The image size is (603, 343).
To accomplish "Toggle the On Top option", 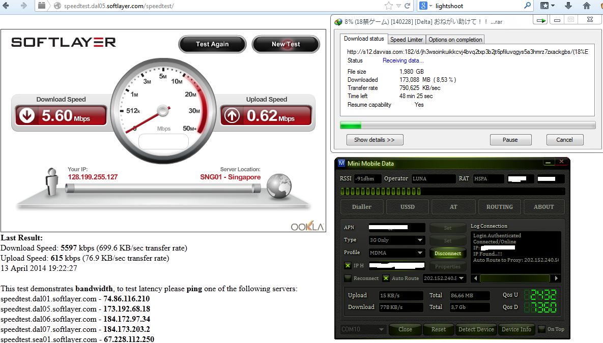I will [x=541, y=329].
